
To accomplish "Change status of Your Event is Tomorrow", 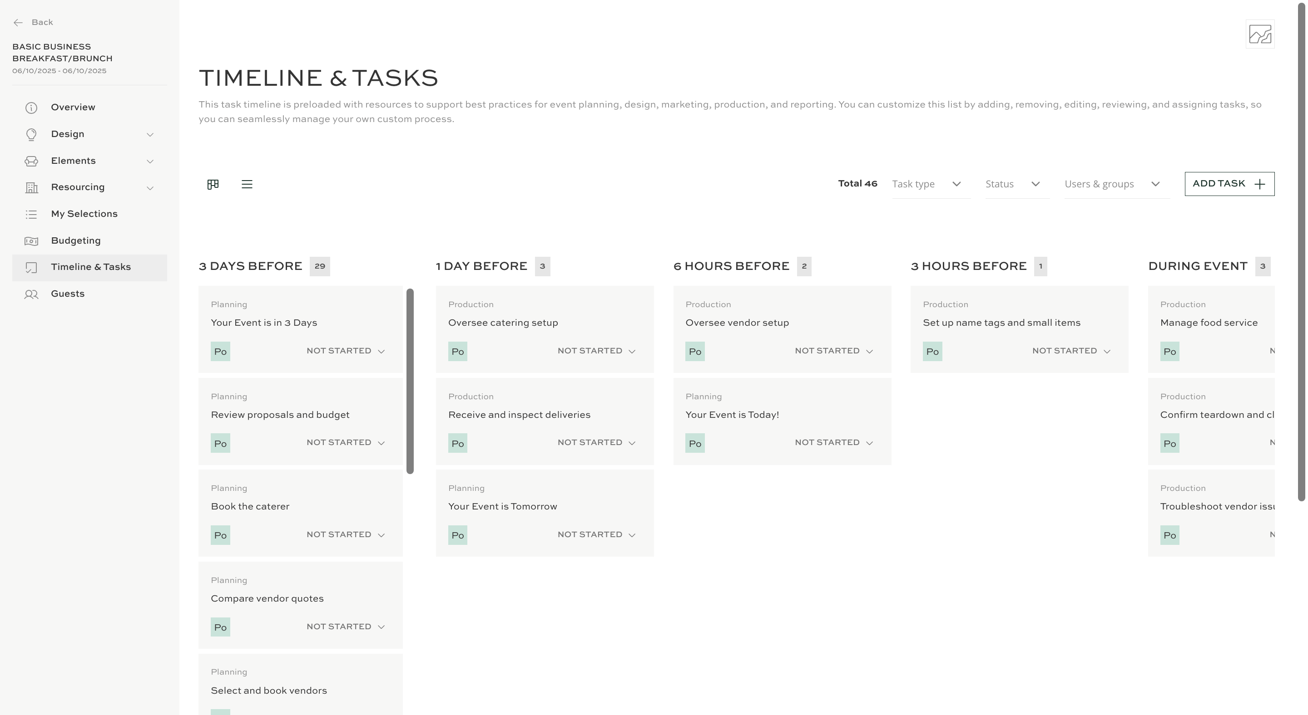I will point(597,534).
